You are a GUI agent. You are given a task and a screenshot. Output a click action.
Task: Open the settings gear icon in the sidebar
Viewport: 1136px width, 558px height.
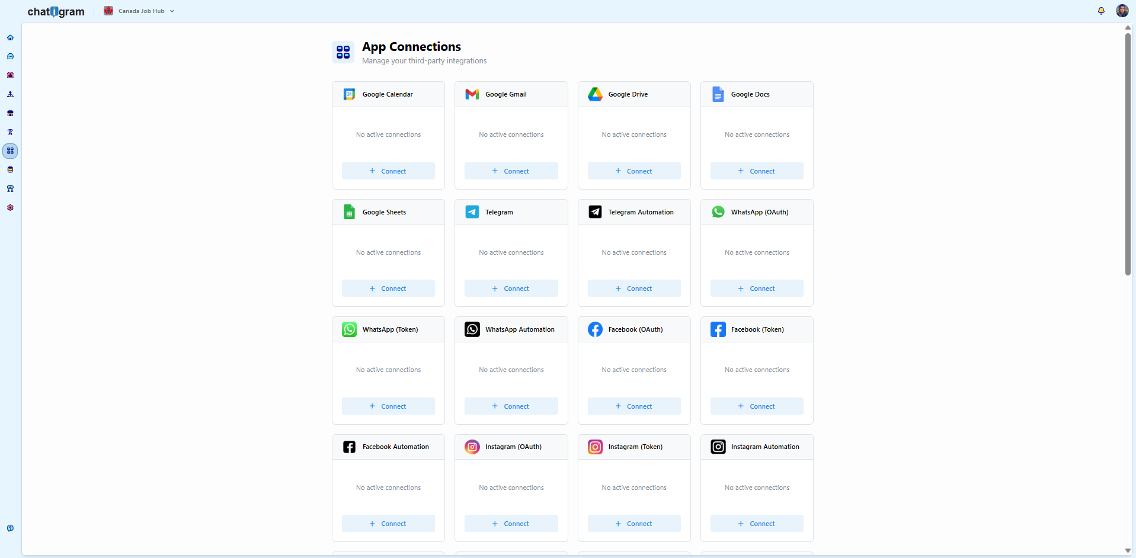pyautogui.click(x=10, y=208)
